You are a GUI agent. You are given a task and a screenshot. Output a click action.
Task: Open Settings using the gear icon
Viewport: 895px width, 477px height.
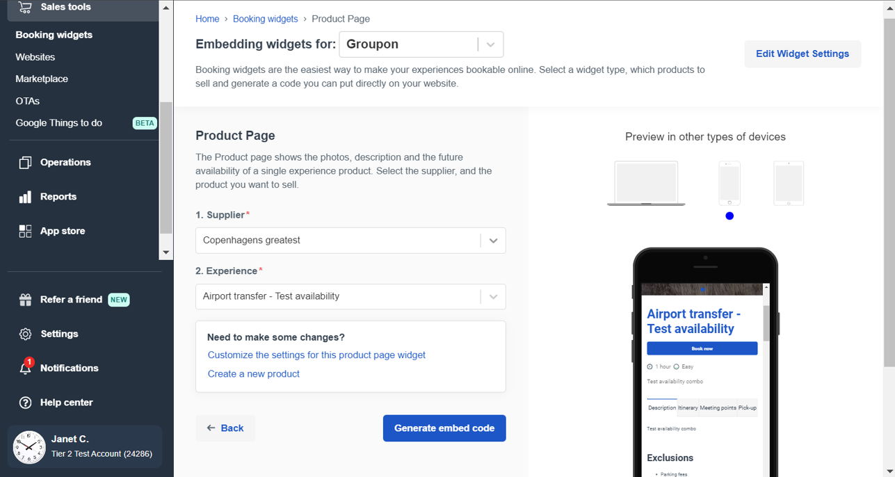coord(24,333)
